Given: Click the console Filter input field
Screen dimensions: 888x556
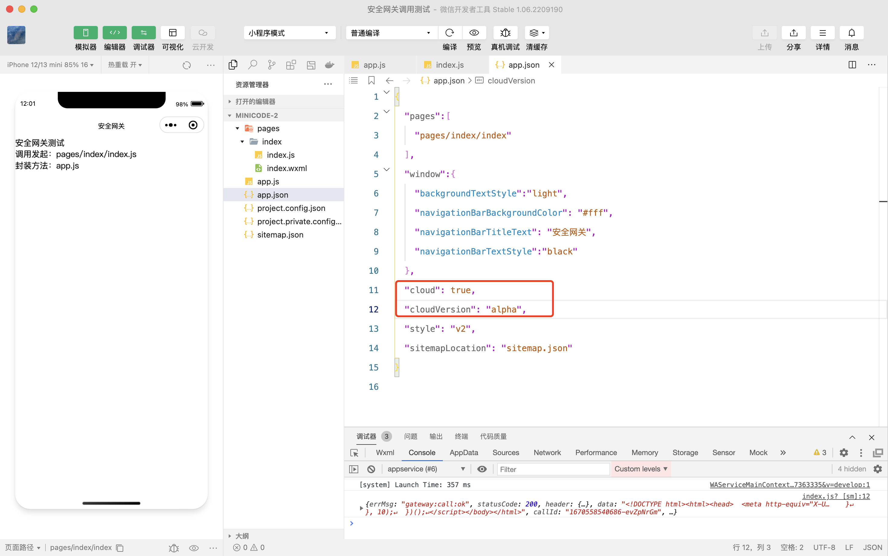Looking at the screenshot, I should tap(553, 469).
